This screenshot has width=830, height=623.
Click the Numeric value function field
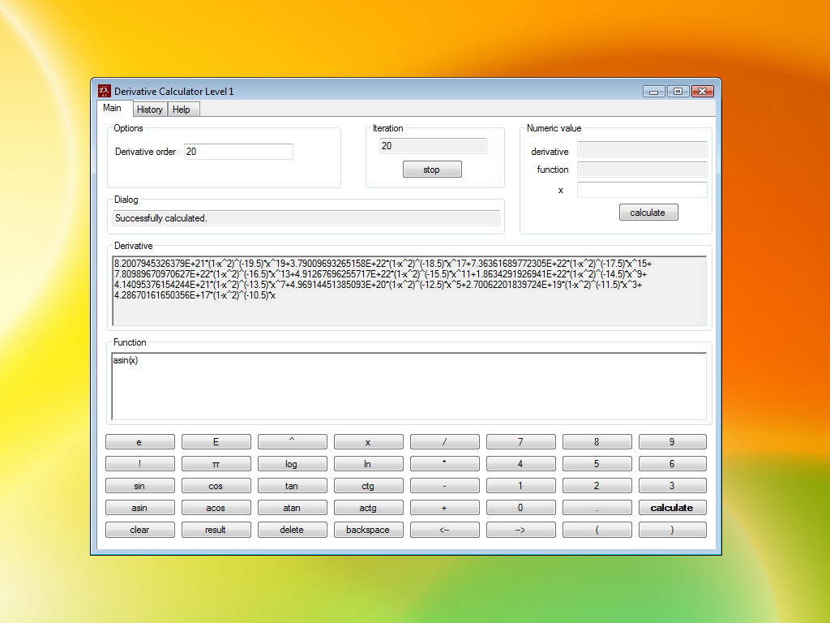pyautogui.click(x=642, y=170)
